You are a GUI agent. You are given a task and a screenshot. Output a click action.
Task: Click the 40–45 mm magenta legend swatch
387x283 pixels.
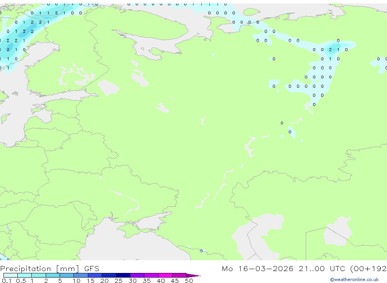click(x=165, y=275)
